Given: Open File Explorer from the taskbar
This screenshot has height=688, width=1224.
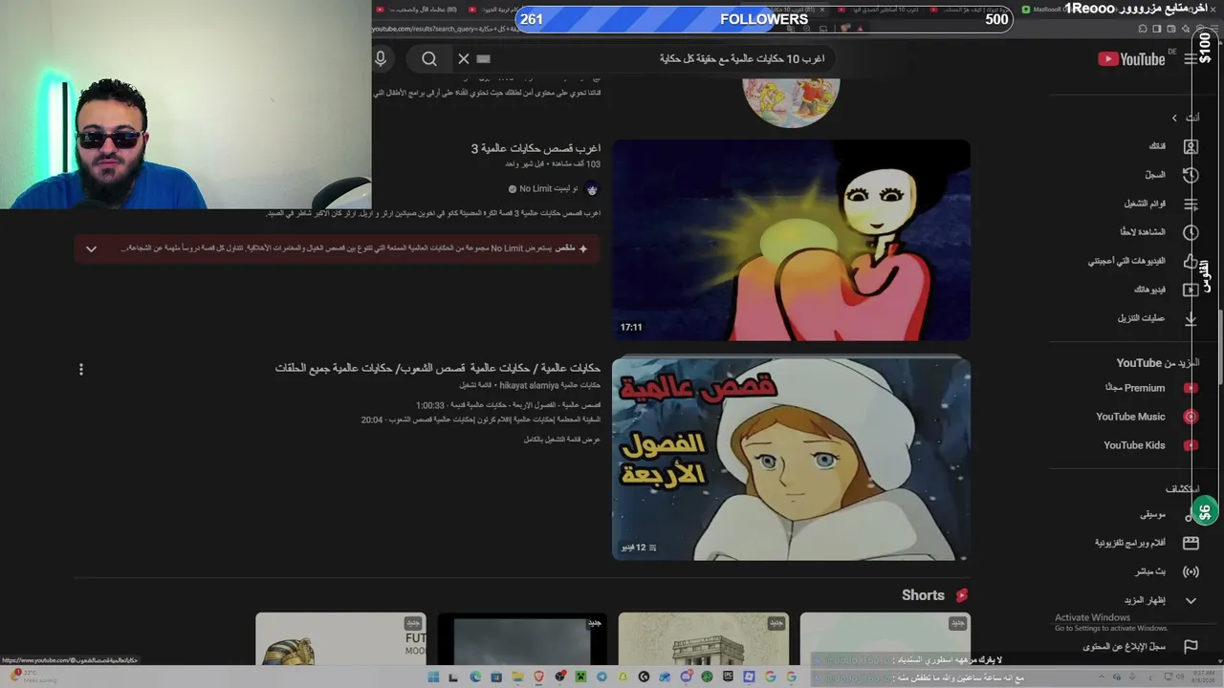Looking at the screenshot, I should click(x=517, y=677).
